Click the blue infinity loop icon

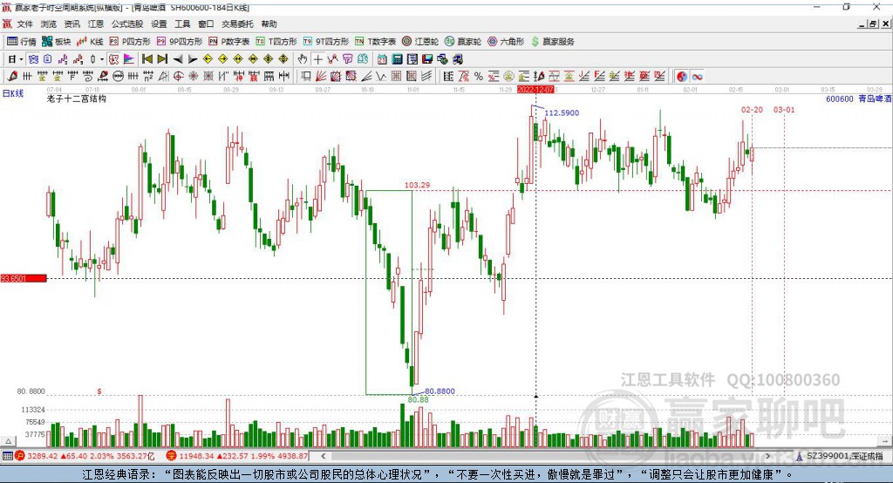[x=697, y=77]
